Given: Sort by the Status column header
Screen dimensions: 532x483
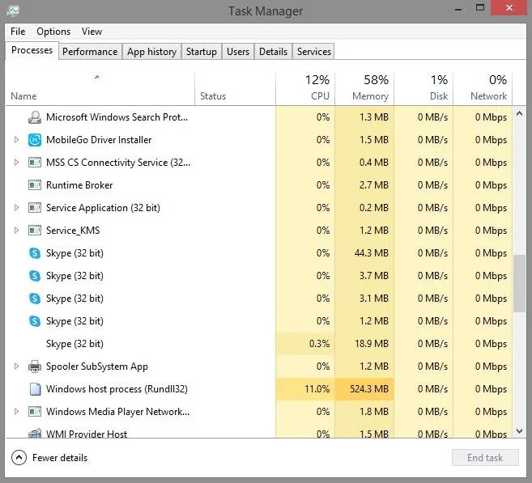Looking at the screenshot, I should pyautogui.click(x=236, y=88).
